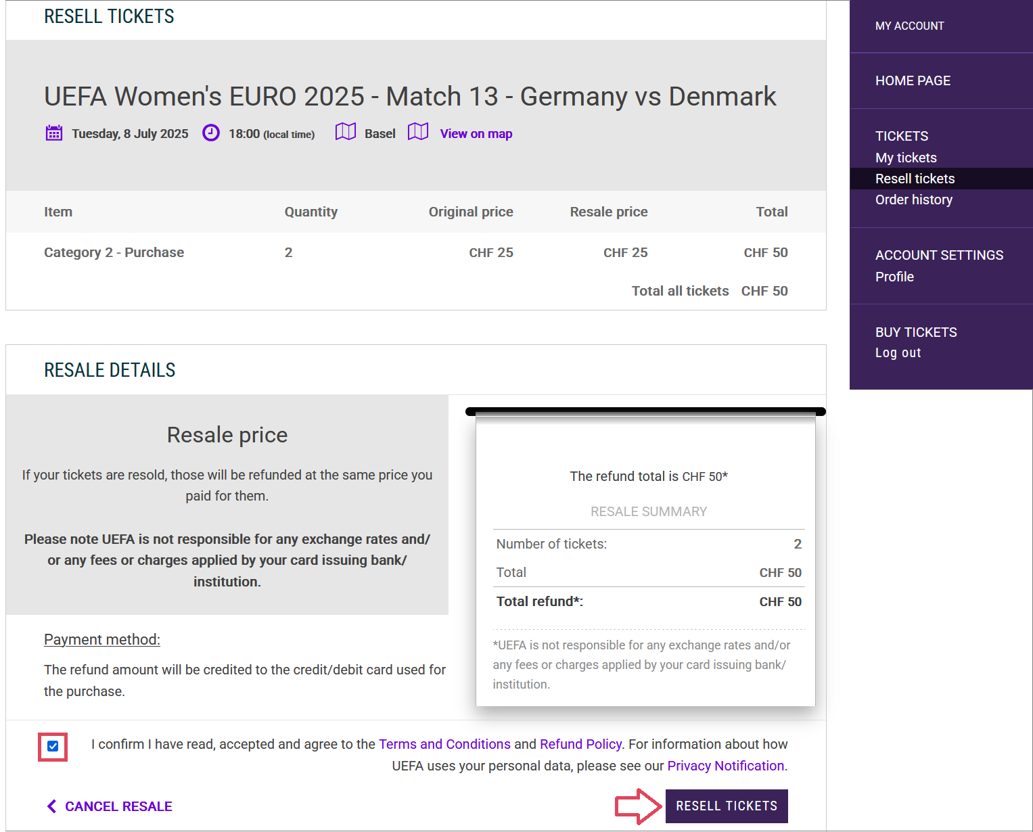Click the Payment method heading

tap(102, 639)
